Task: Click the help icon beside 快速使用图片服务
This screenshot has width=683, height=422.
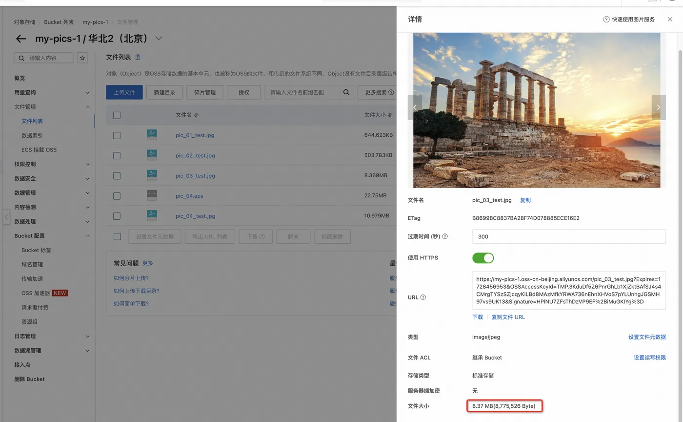Action: point(606,20)
